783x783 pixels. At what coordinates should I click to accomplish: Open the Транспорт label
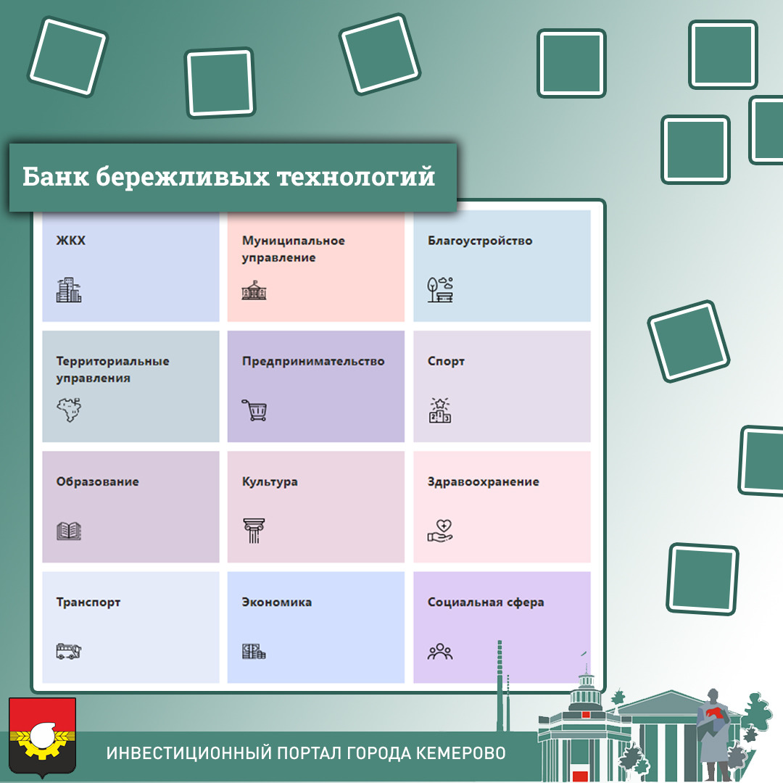pyautogui.click(x=88, y=602)
